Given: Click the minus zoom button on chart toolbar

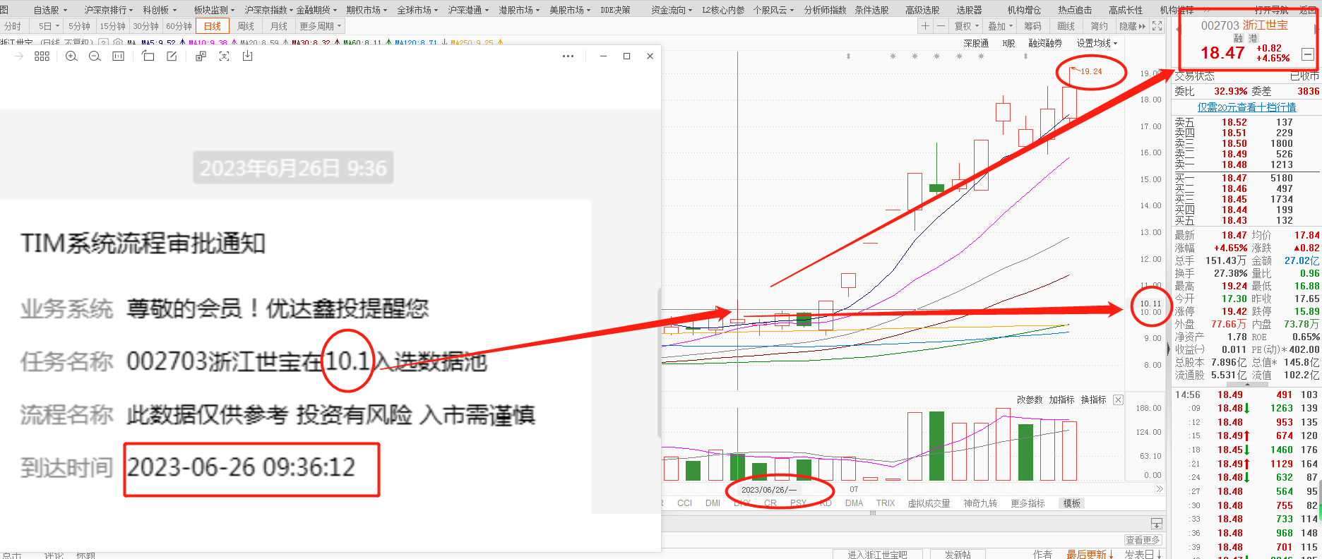Looking at the screenshot, I should click(941, 26).
